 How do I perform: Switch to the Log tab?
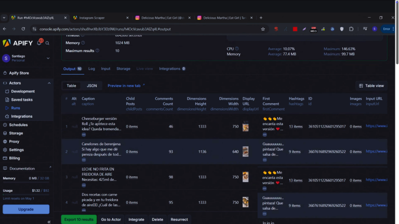91,69
